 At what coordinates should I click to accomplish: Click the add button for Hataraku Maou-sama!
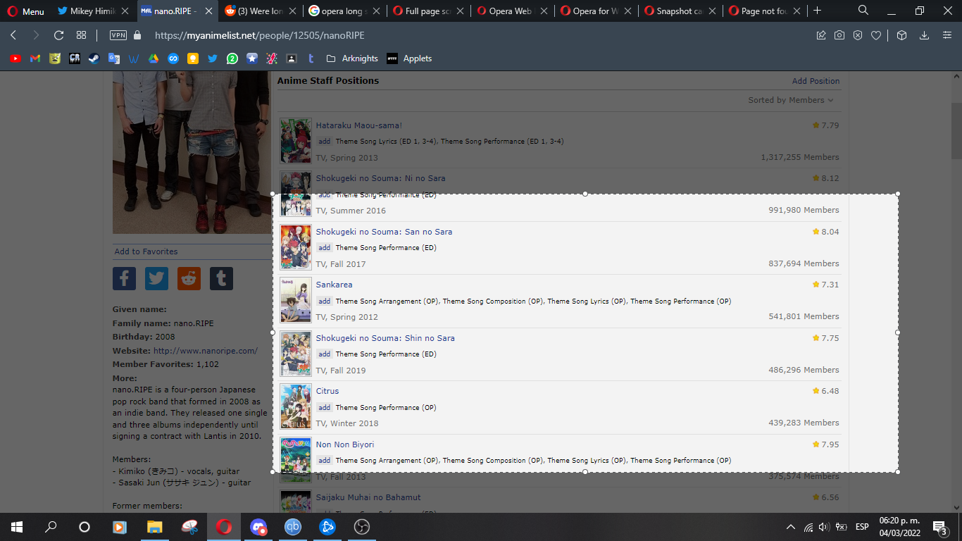pos(324,142)
